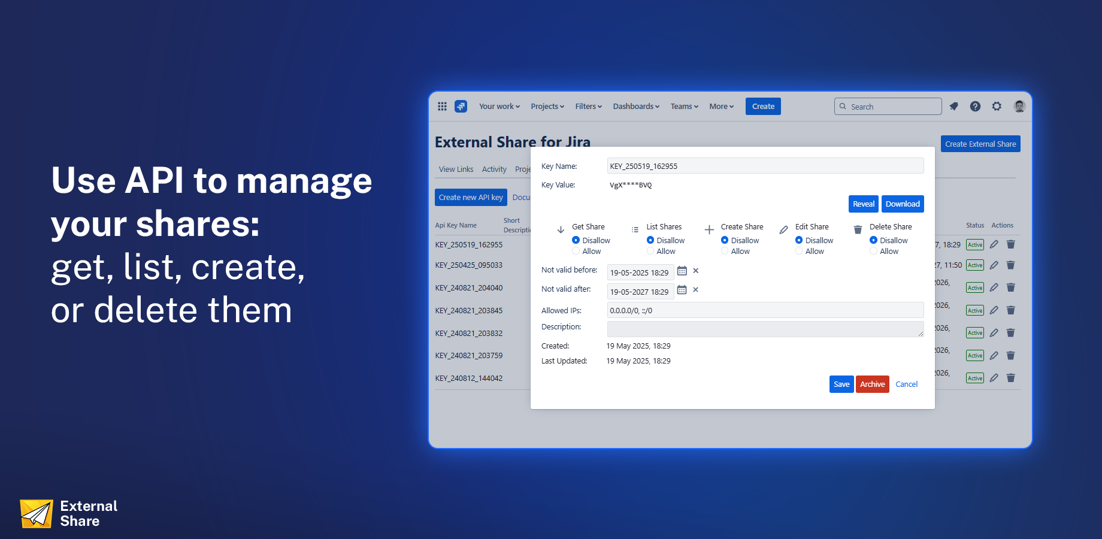The width and height of the screenshot is (1102, 539).
Task: Clear the Not valid before date
Action: pyautogui.click(x=696, y=271)
